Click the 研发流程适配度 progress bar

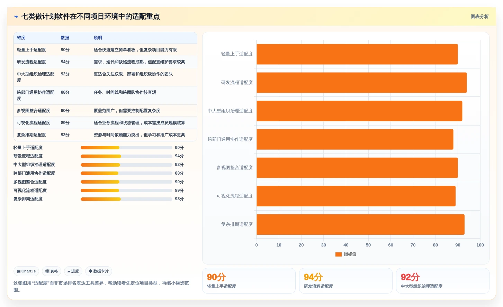pyautogui.click(x=126, y=156)
